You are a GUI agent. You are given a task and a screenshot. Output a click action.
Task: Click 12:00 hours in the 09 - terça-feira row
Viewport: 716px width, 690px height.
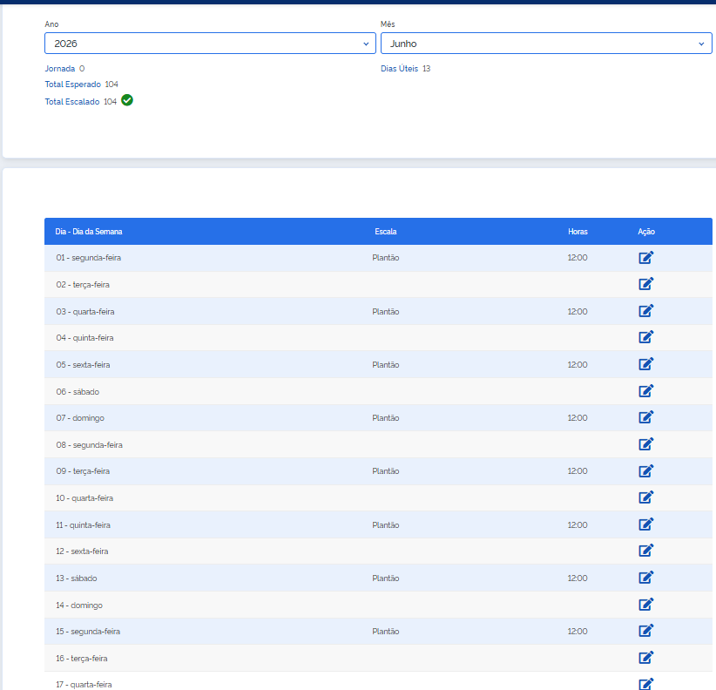click(x=578, y=471)
